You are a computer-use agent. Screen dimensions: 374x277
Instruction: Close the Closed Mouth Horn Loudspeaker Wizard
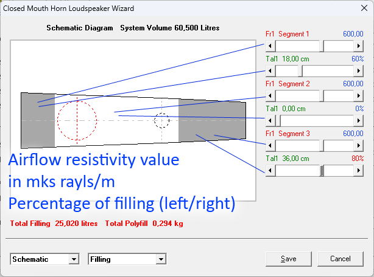pyautogui.click(x=364, y=8)
